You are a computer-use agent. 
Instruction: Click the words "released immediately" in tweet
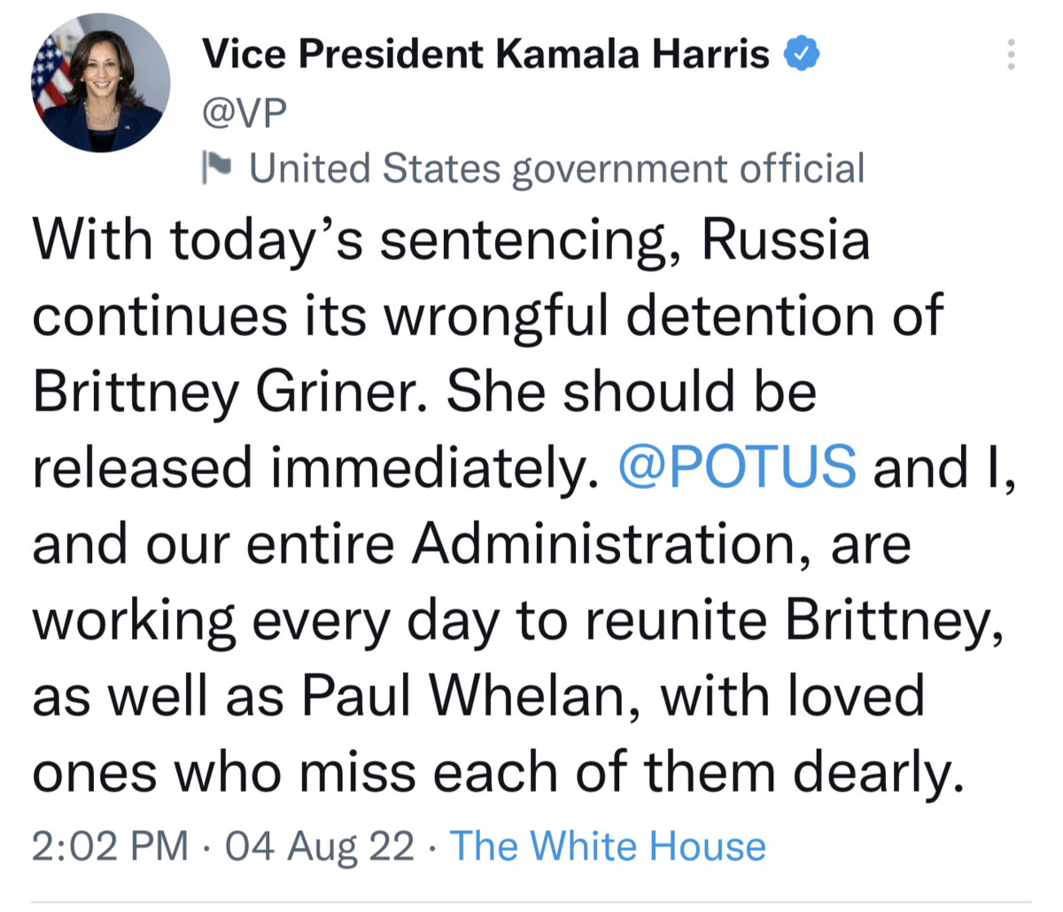click(x=310, y=467)
